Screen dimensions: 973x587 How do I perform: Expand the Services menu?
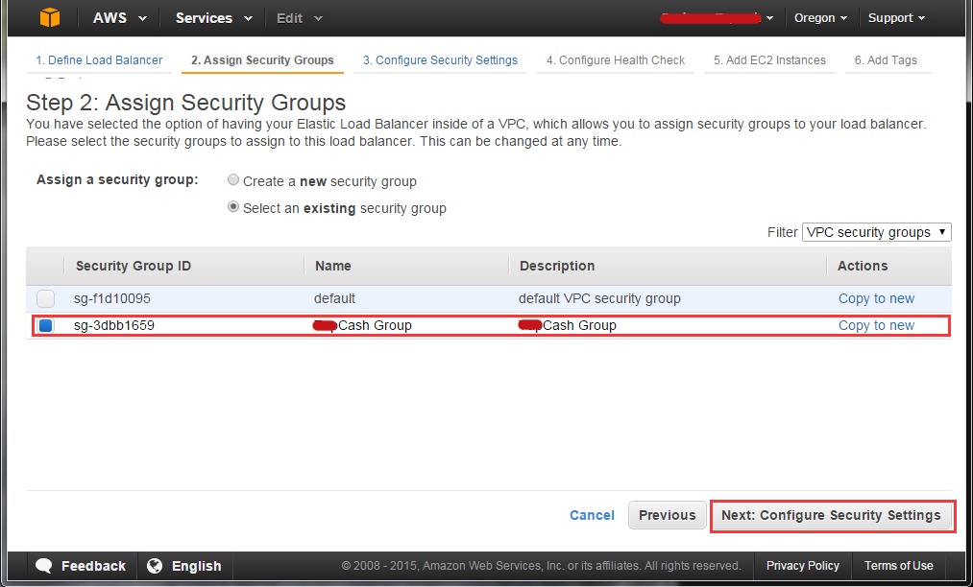pyautogui.click(x=213, y=18)
